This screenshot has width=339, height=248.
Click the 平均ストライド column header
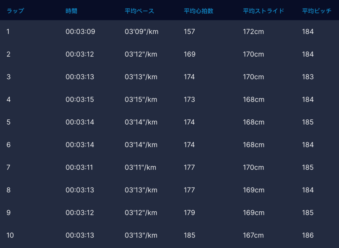click(x=264, y=11)
